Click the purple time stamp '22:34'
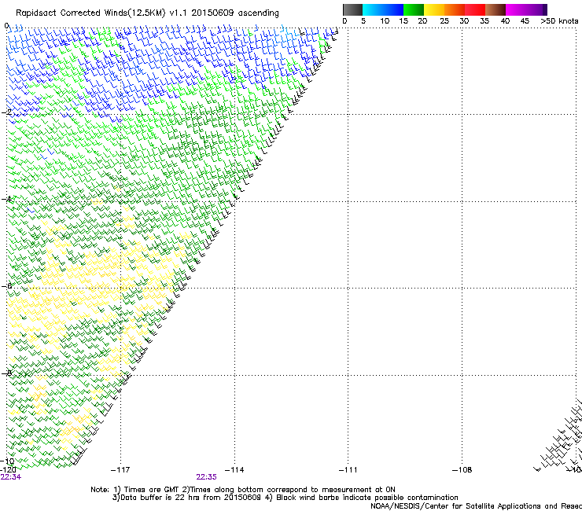 [11, 477]
